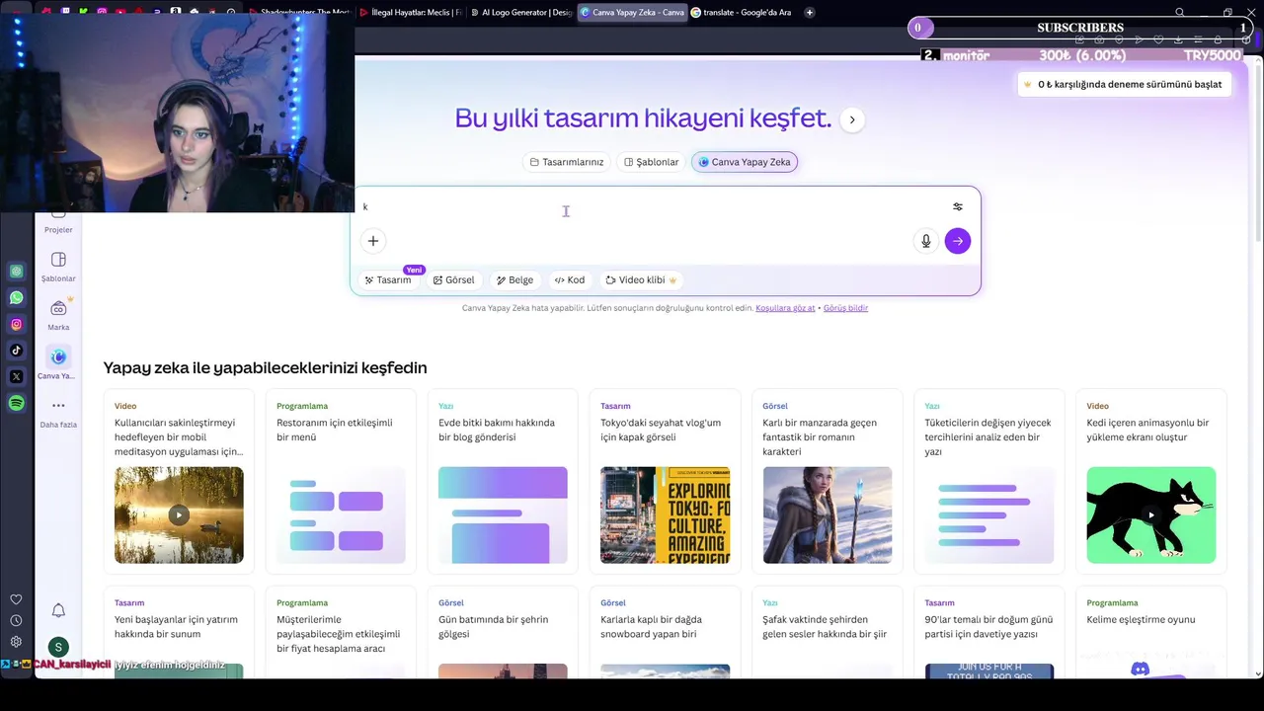Switch to translate Google browser tab
1264x711 pixels.
click(x=743, y=12)
